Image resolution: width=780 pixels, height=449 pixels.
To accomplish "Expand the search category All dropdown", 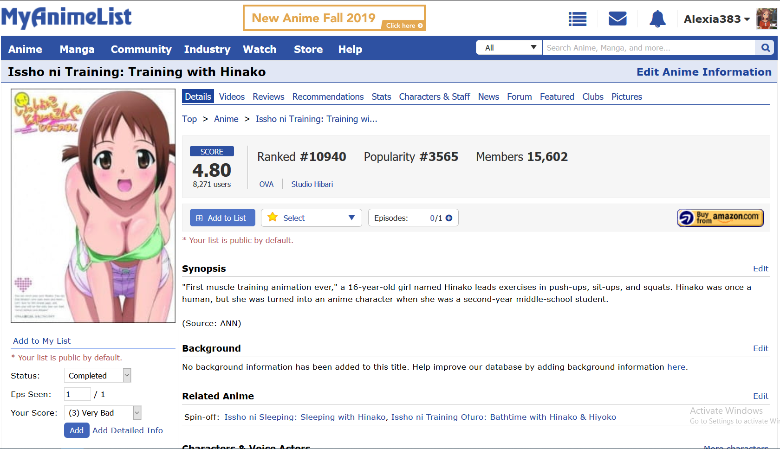I will [x=509, y=48].
